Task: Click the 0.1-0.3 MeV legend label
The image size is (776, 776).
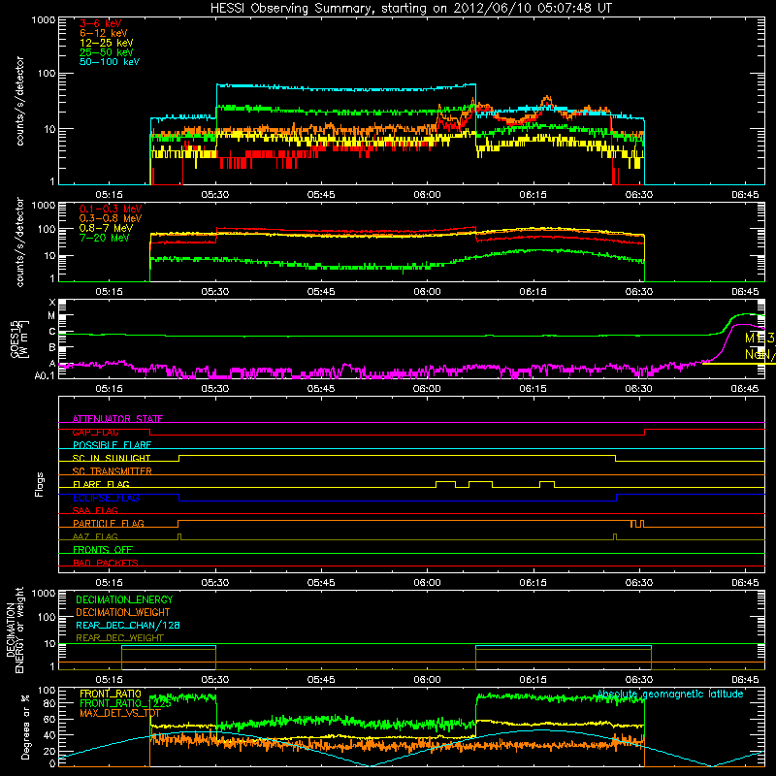Action: tap(111, 209)
